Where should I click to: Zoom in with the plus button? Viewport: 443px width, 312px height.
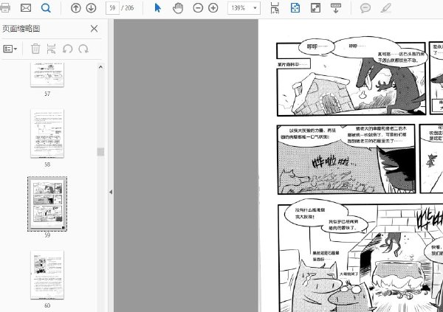(213, 8)
